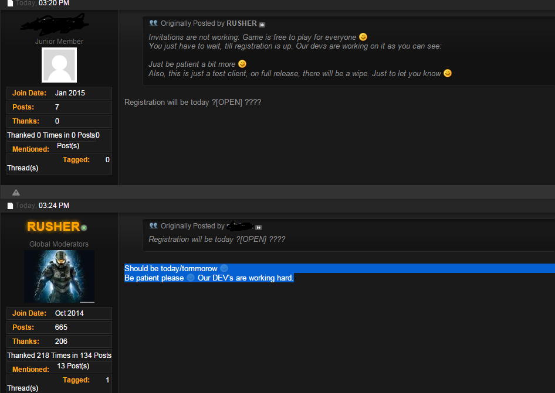Viewport: 555px width, 393px height.
Task: Click smiley after 'Just be patient a bit more'
Action: pos(242,64)
